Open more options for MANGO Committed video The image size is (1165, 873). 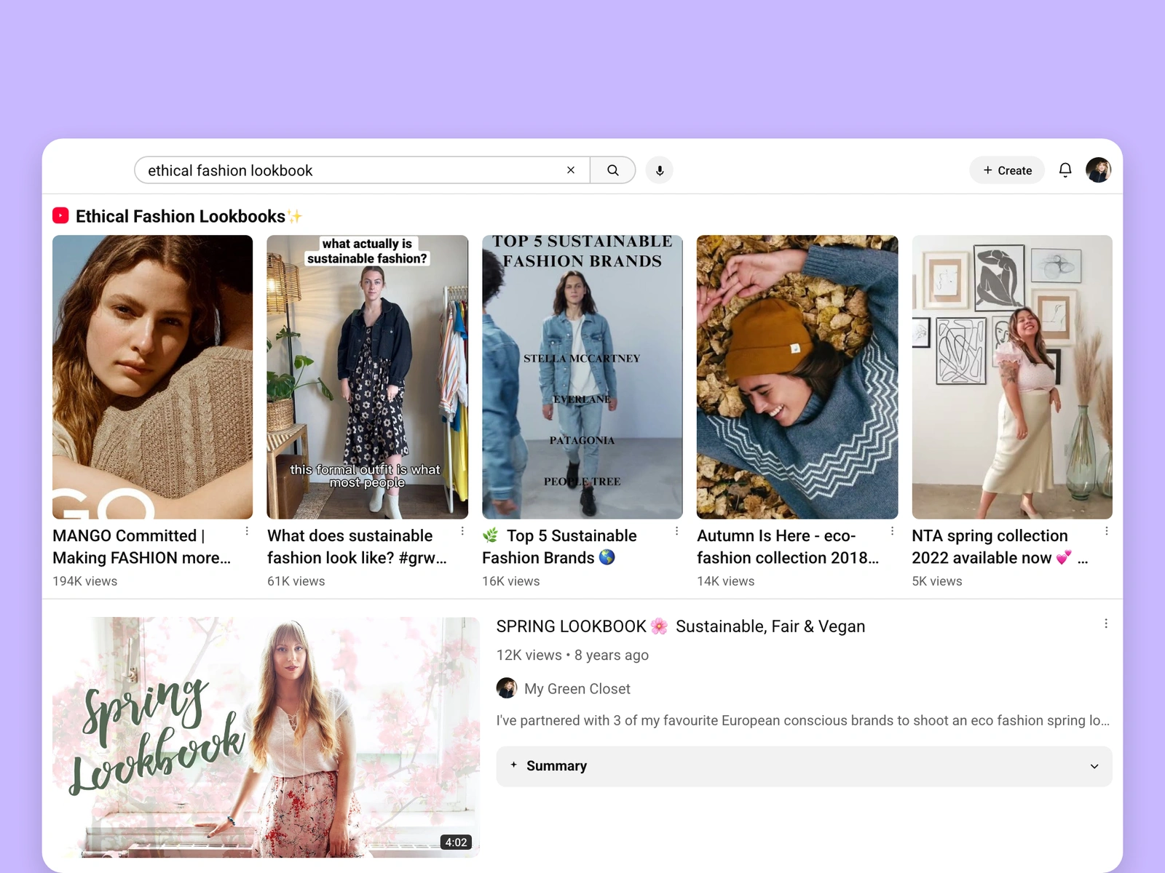(248, 531)
